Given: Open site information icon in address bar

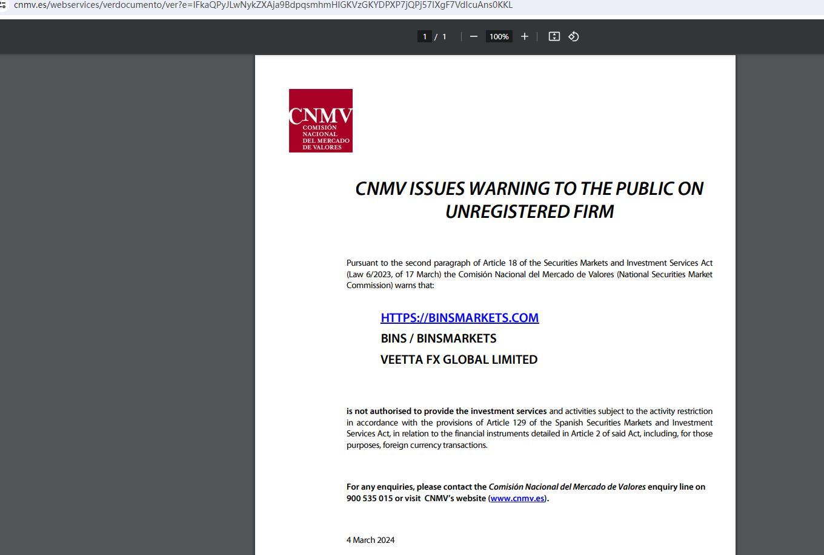Looking at the screenshot, I should coord(3,5).
